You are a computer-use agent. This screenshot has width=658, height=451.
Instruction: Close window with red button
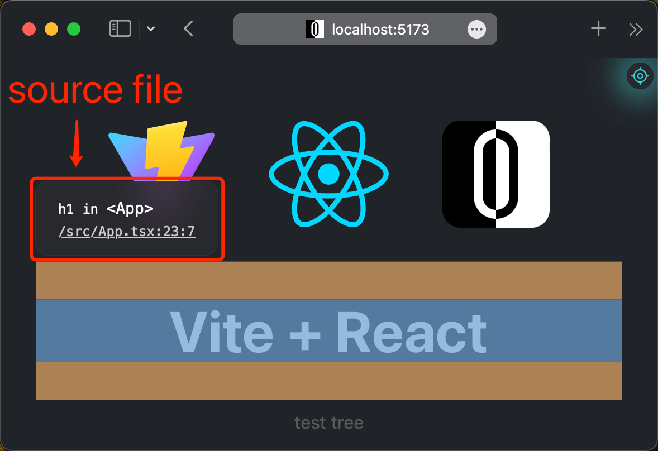tap(29, 30)
